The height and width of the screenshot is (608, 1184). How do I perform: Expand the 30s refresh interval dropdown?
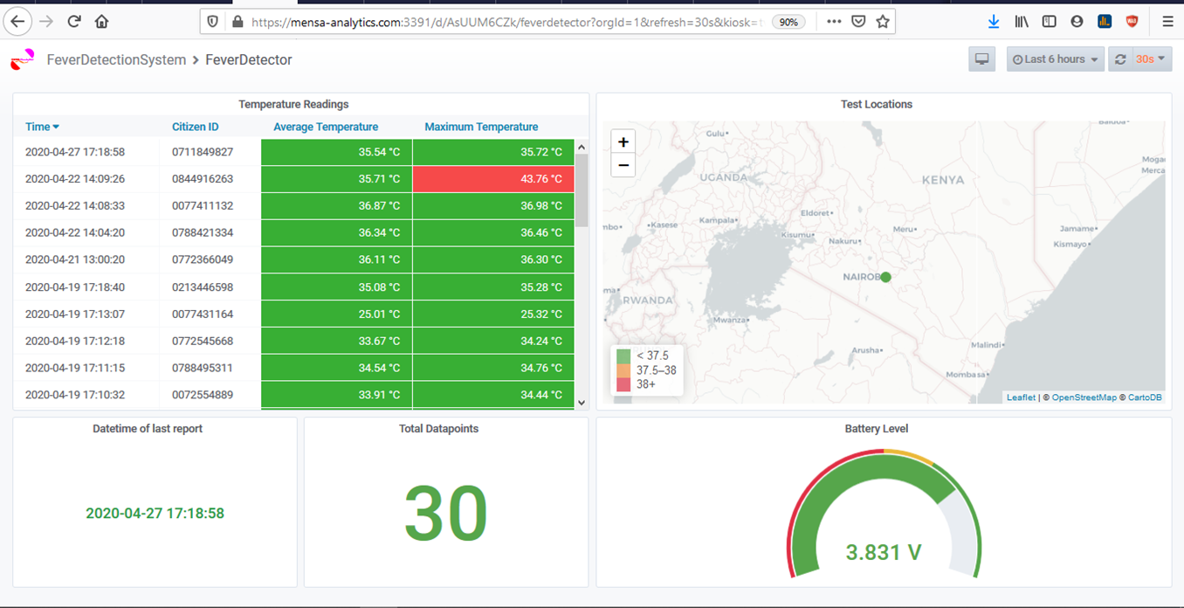(1150, 59)
